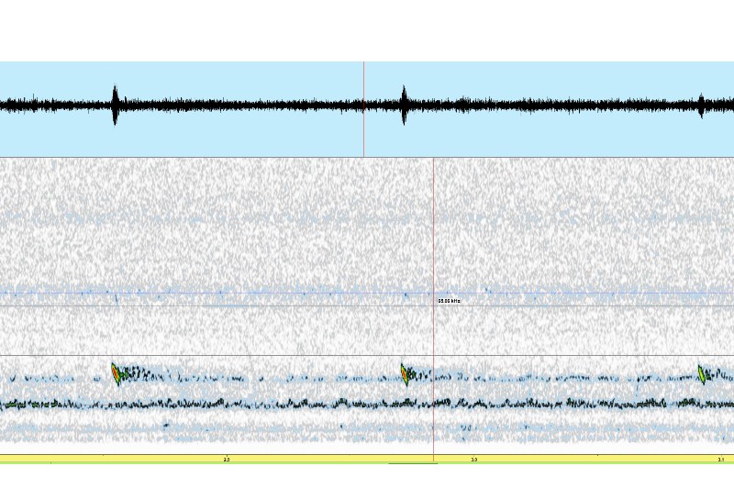Click the third colored bat call in the spectrogram
Screen dimensions: 734x488
point(702,373)
